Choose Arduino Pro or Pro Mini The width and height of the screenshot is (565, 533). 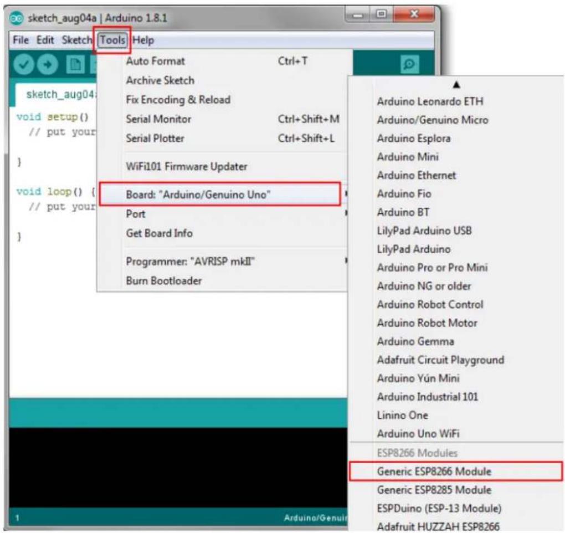(x=456, y=268)
